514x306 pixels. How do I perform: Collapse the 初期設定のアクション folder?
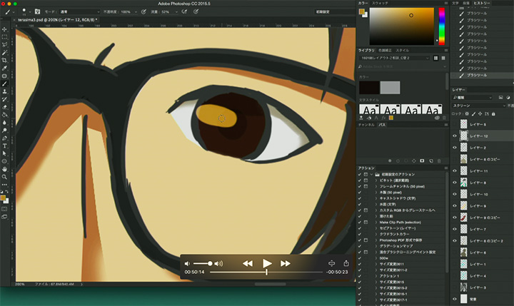tap(371, 174)
